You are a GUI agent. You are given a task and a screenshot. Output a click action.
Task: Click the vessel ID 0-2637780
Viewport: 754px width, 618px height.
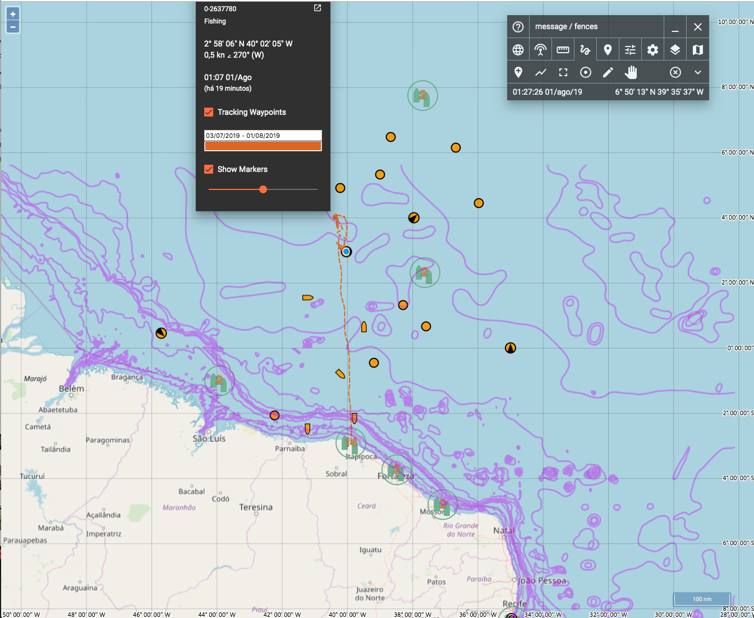(220, 9)
